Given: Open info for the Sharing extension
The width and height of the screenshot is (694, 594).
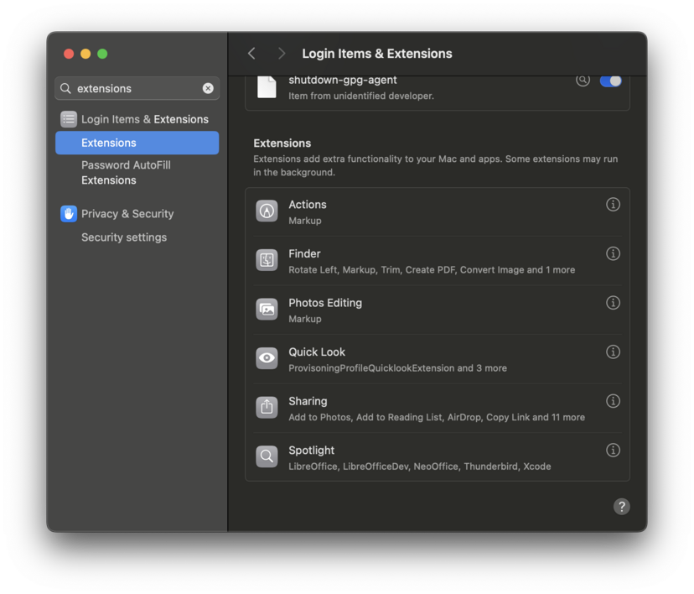Looking at the screenshot, I should coord(613,401).
